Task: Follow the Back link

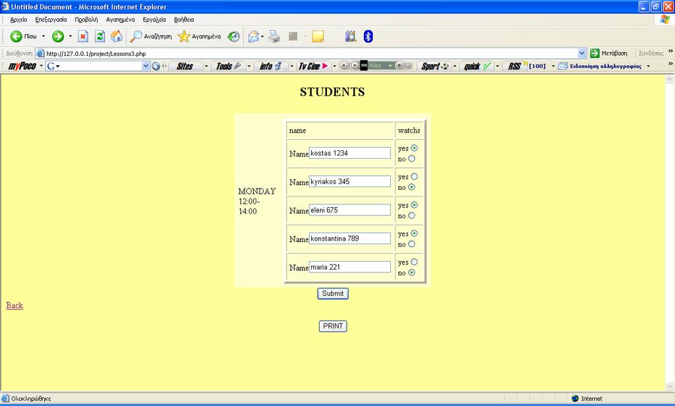Action: [15, 305]
